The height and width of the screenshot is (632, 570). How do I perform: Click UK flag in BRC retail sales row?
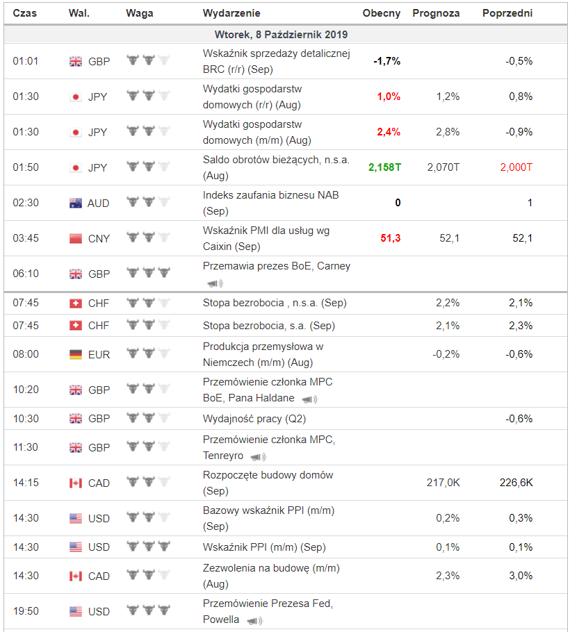coord(76,61)
